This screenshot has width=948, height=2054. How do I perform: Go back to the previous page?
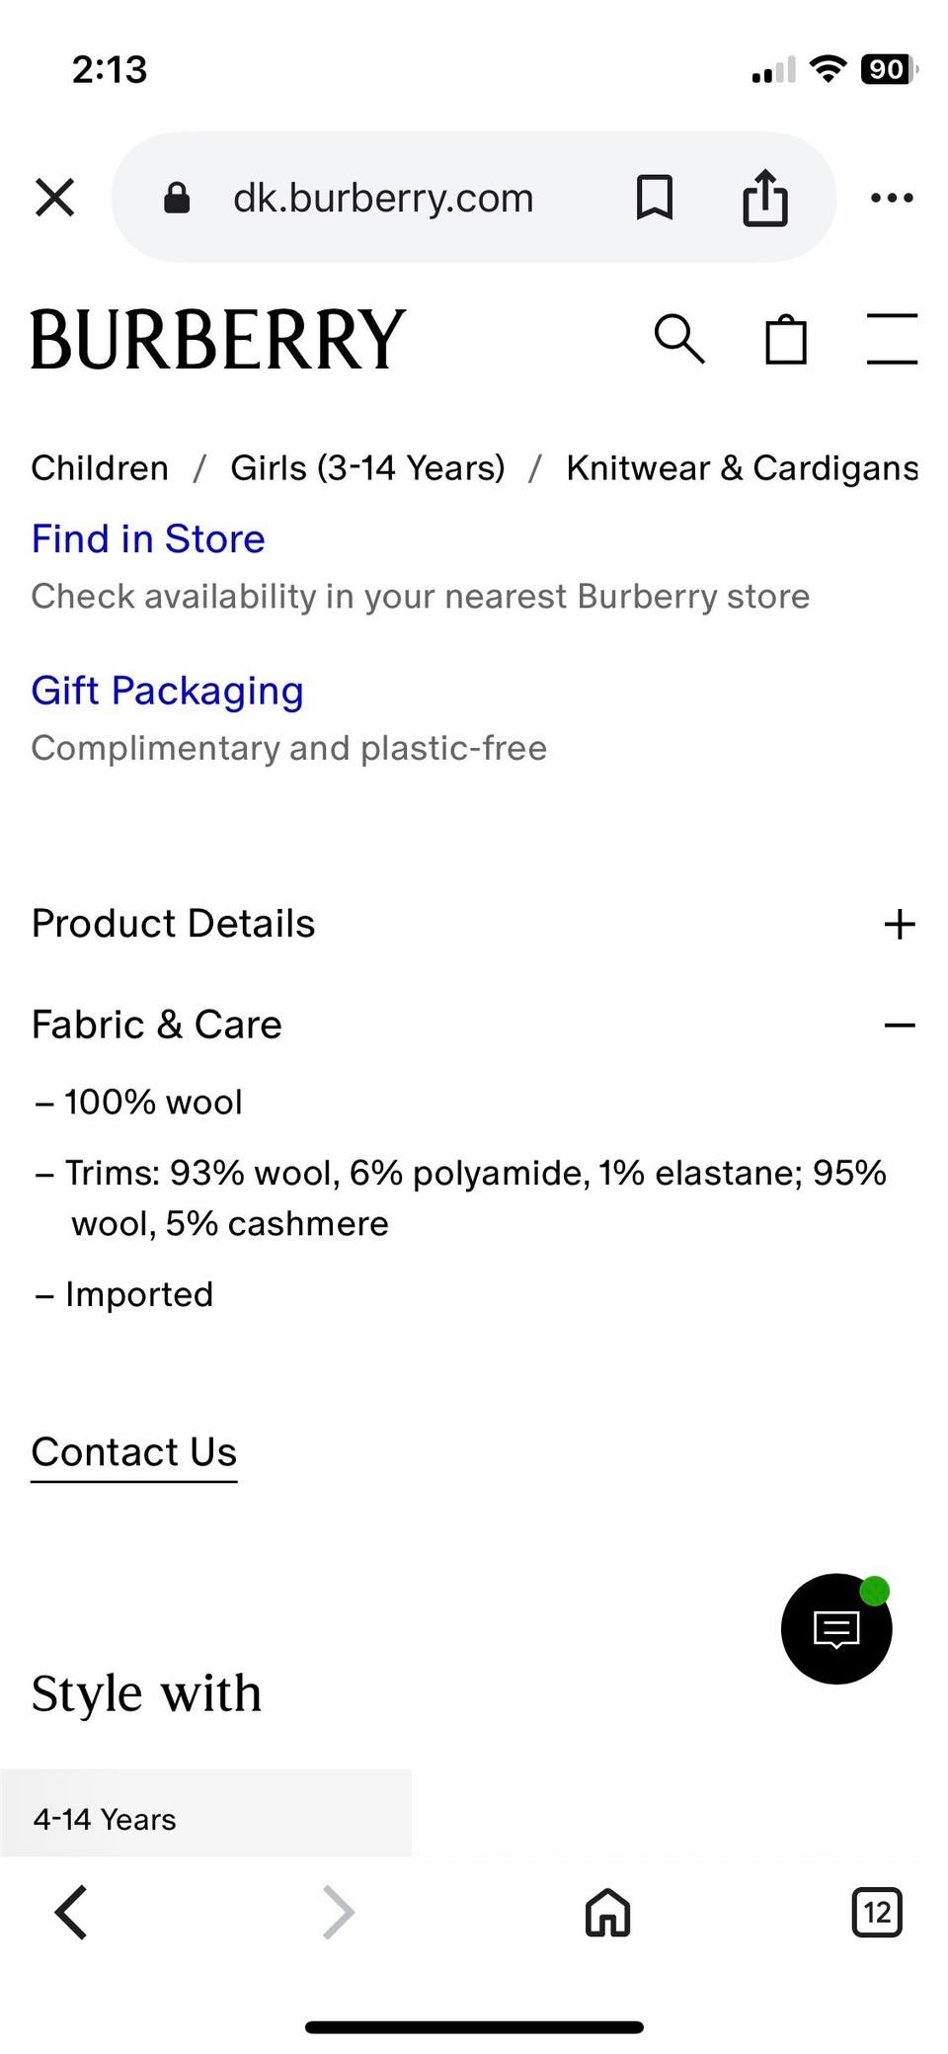71,1912
